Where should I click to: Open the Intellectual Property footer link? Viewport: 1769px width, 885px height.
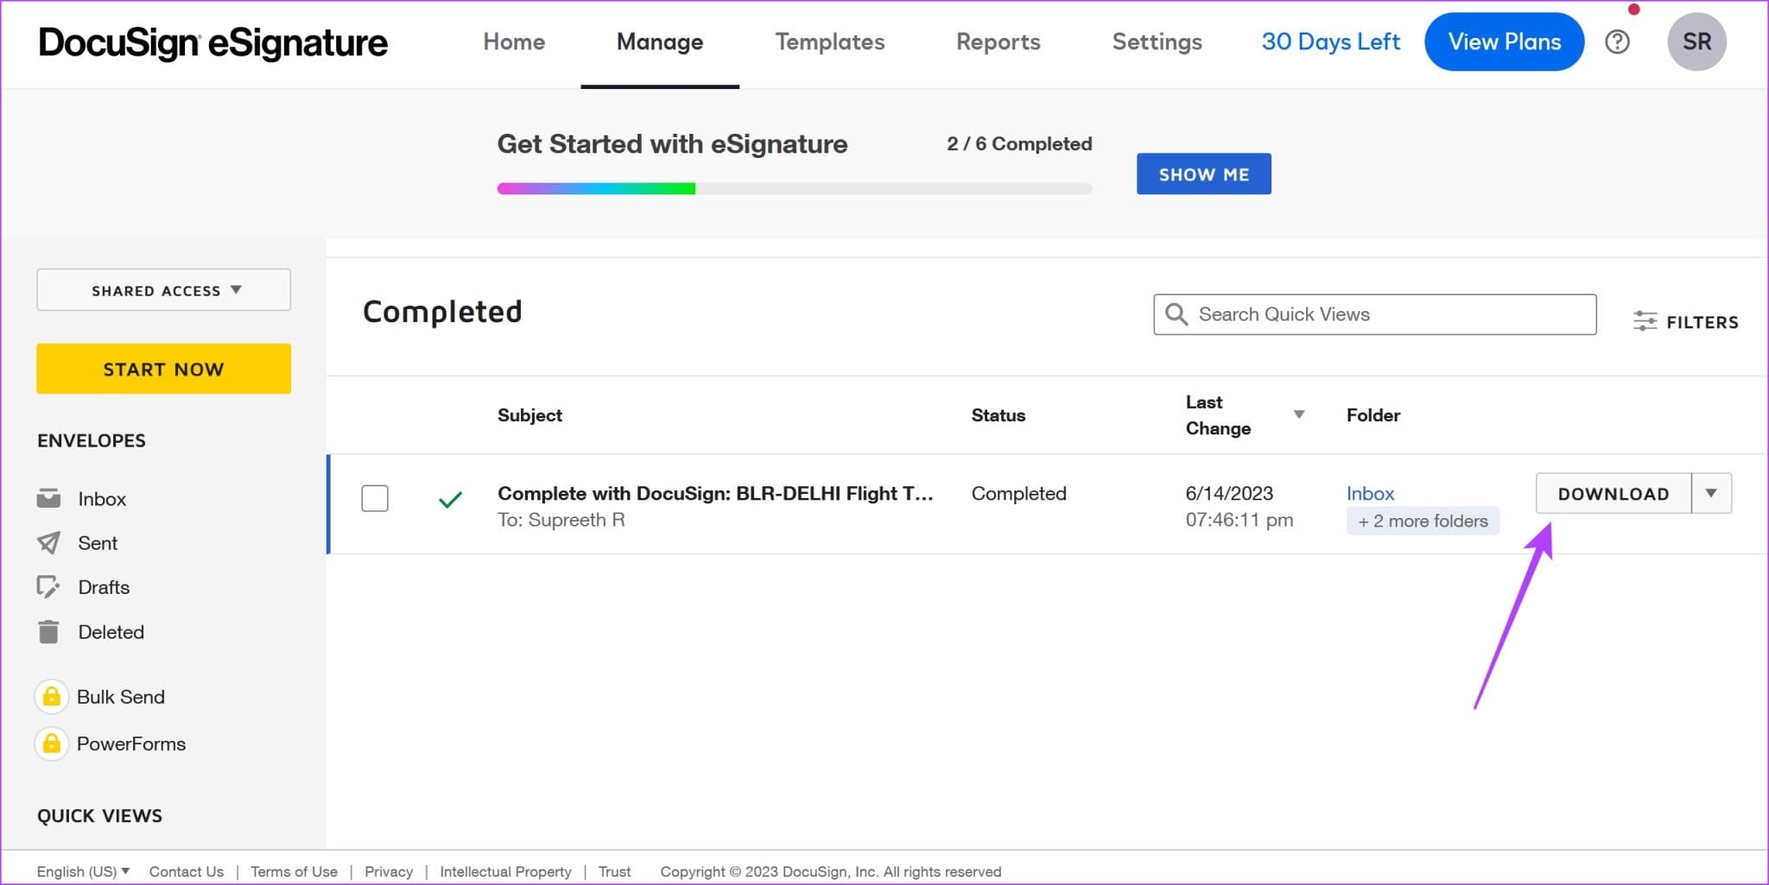[x=505, y=871]
